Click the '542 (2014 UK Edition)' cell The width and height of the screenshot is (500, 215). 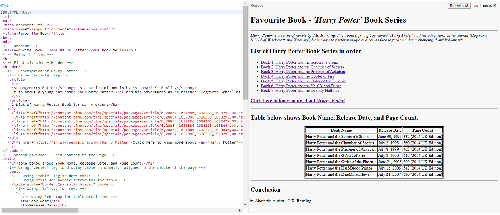pyautogui.click(x=423, y=168)
